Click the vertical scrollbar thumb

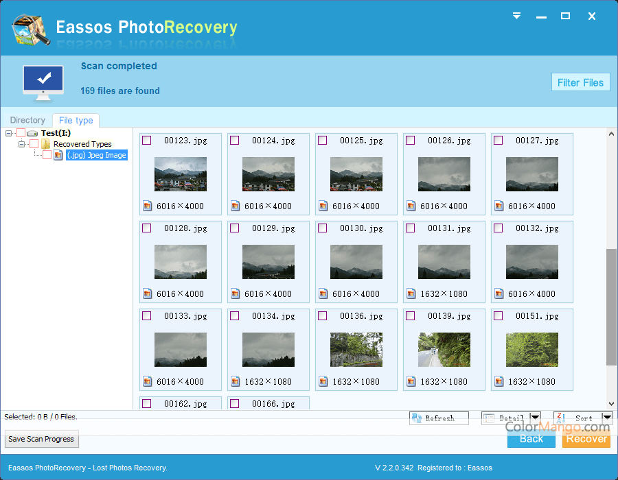(x=611, y=307)
